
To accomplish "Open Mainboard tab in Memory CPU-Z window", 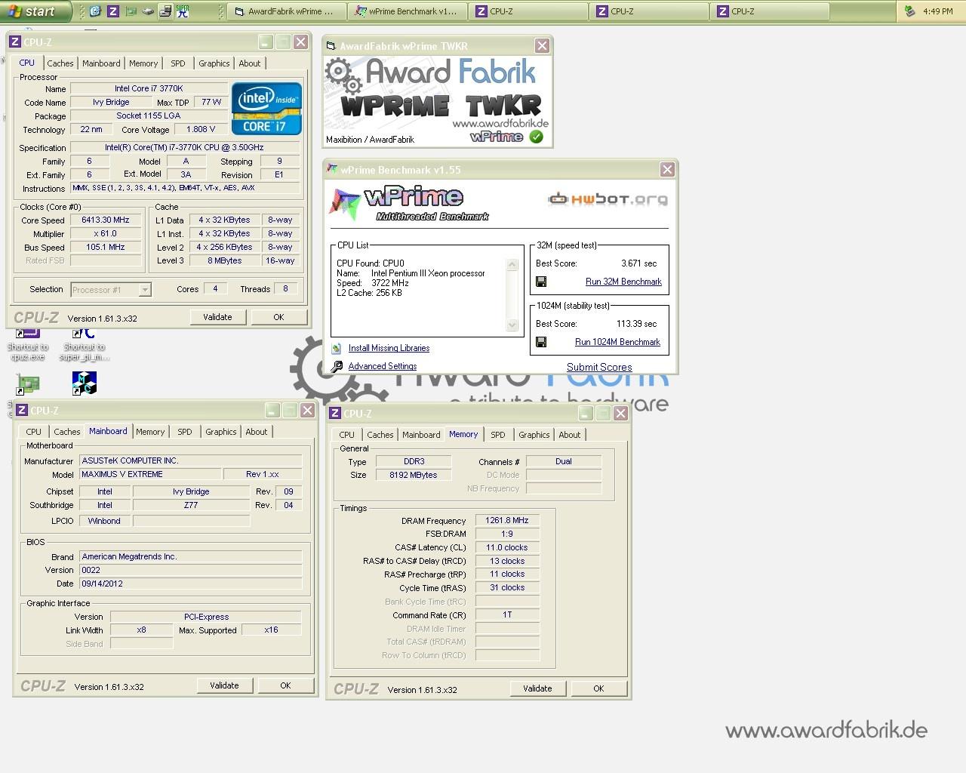I will tap(421, 435).
